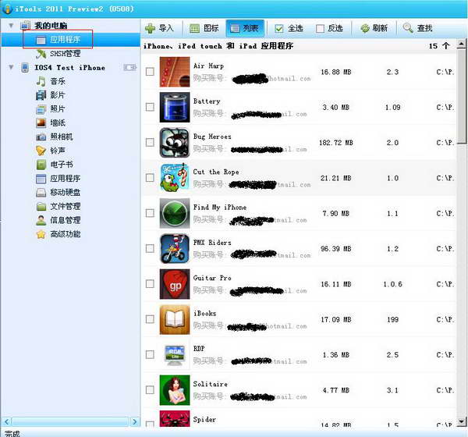Screen dimensions: 468x437
Task: Click the '182.72 MB' size value
Action: tap(336, 143)
